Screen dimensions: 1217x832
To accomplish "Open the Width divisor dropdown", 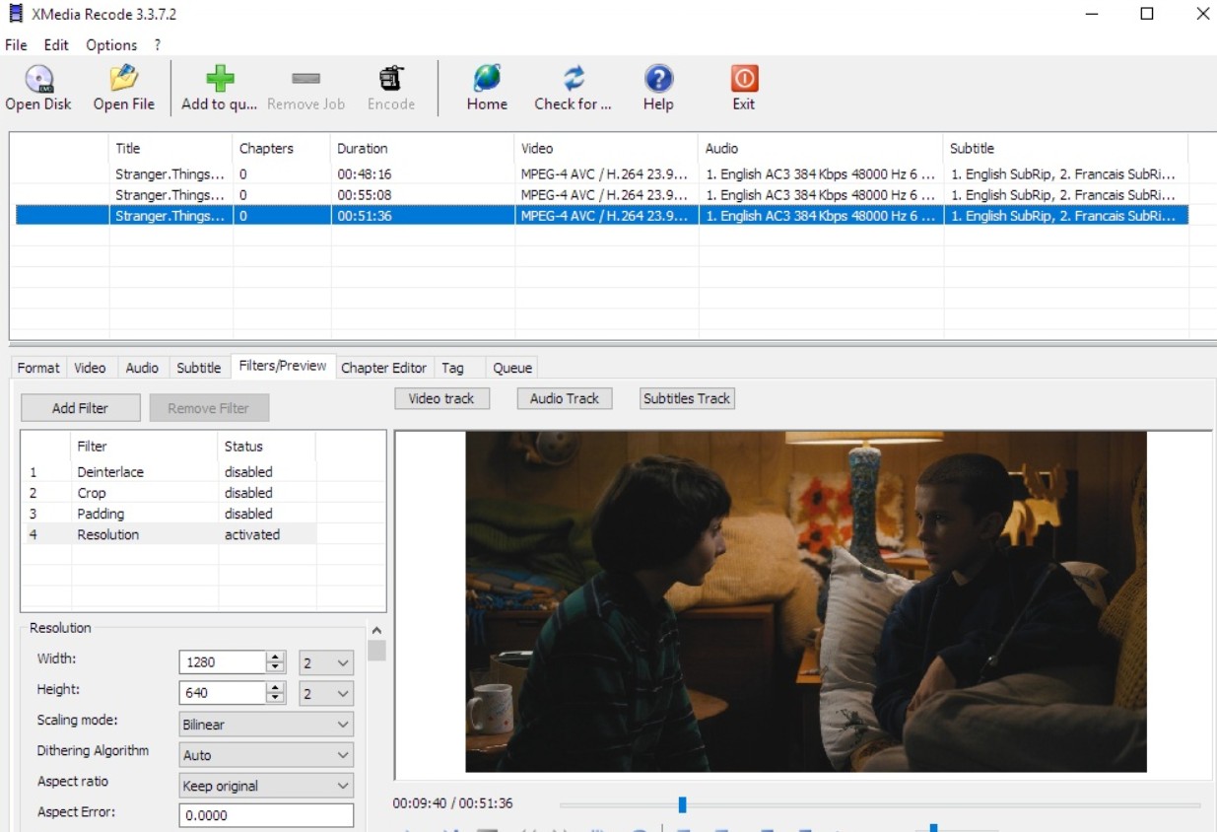I will point(326,663).
